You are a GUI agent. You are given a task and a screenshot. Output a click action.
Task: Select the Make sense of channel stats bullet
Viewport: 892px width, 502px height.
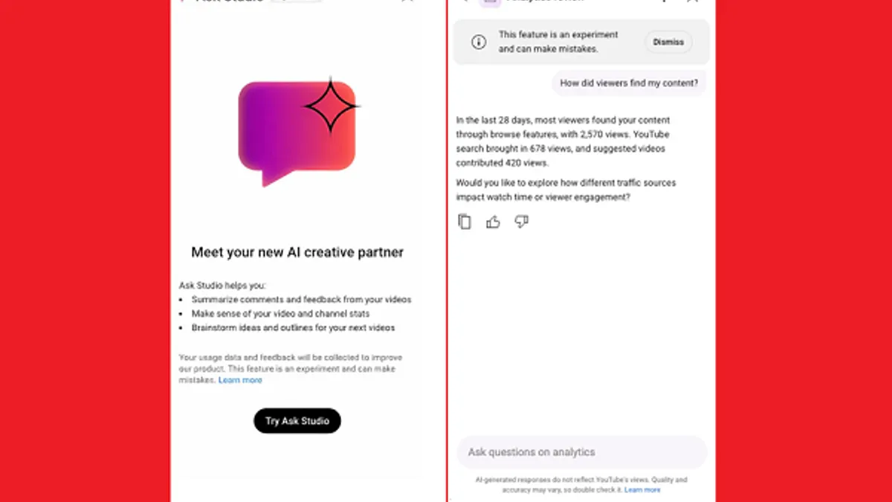point(280,314)
